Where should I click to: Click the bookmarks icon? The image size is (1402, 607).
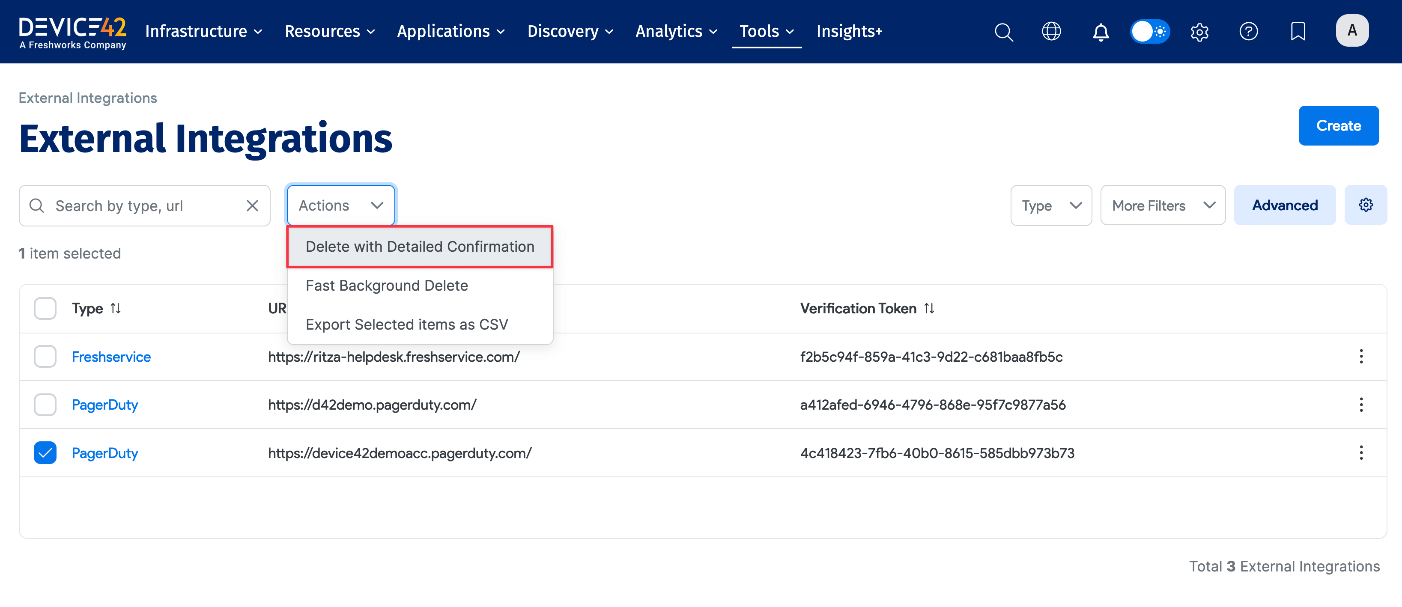click(x=1298, y=32)
